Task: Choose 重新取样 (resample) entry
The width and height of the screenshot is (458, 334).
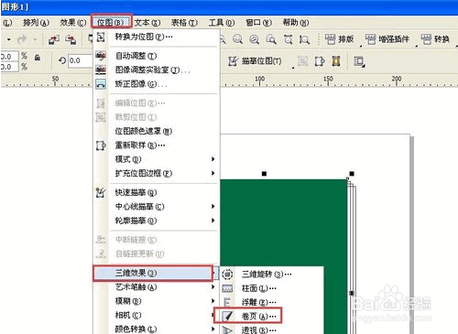Action: [157, 145]
